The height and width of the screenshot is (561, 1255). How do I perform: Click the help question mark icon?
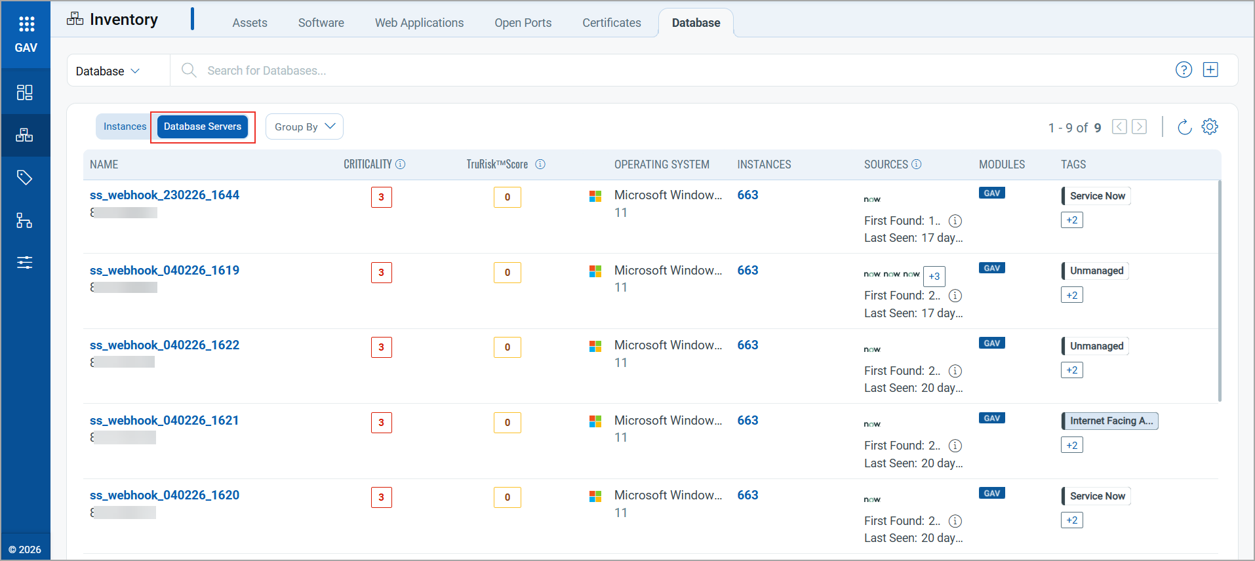point(1184,70)
